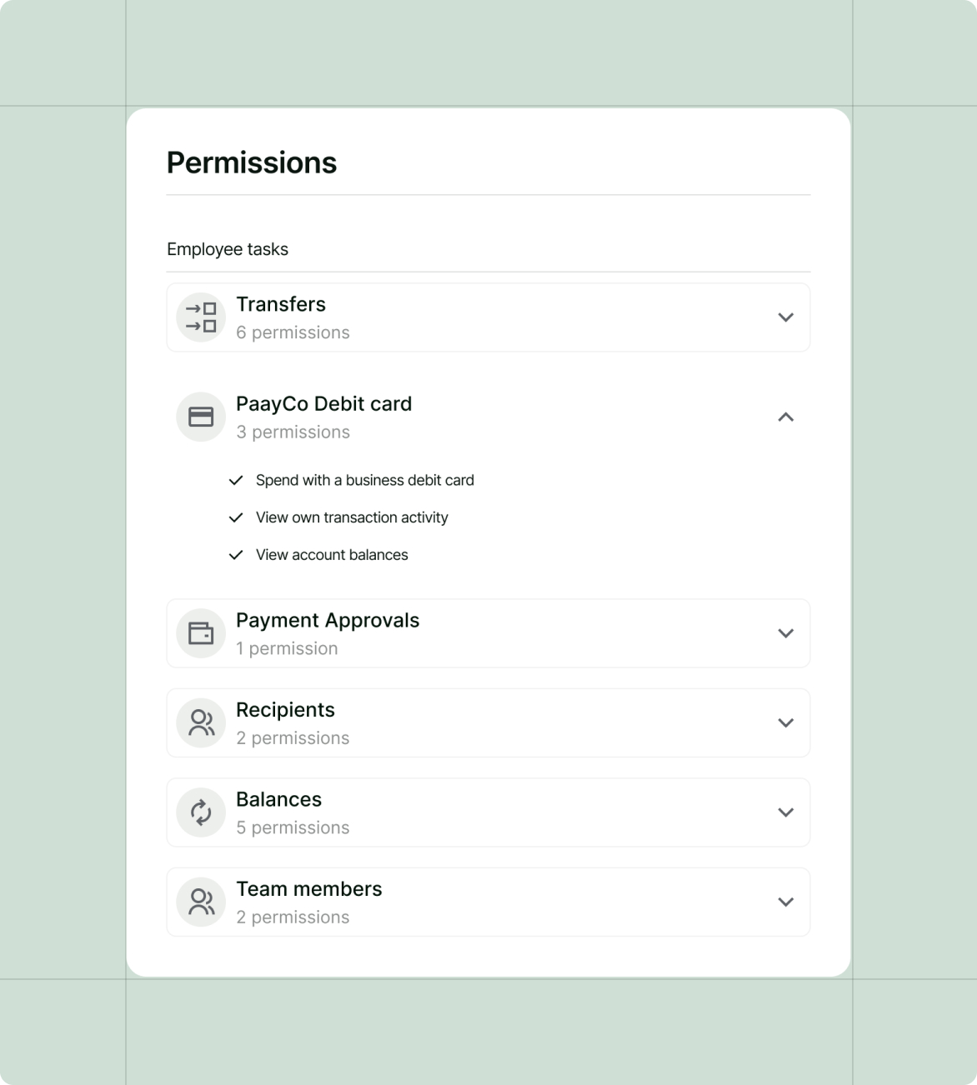Image resolution: width=977 pixels, height=1085 pixels.
Task: Click the '2 permissions' text under Team members
Action: click(293, 917)
